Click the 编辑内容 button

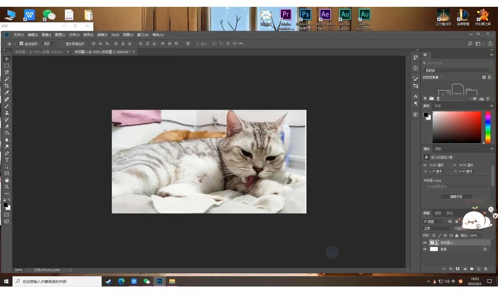pyautogui.click(x=456, y=197)
